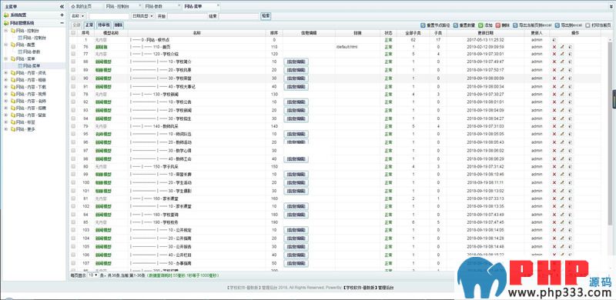Screen dimensions: 616x300
Task: Expand the 网站-标签 tree folder
Action: tap(6, 122)
